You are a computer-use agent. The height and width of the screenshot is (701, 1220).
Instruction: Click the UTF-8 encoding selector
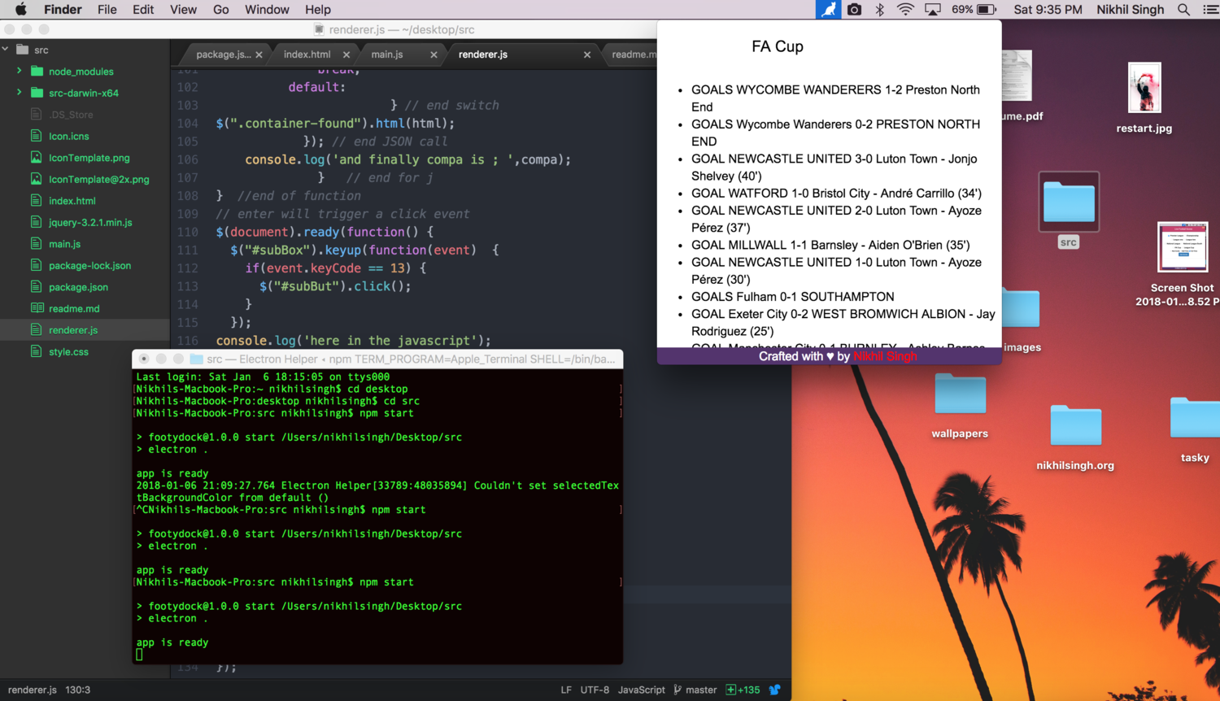coord(595,690)
